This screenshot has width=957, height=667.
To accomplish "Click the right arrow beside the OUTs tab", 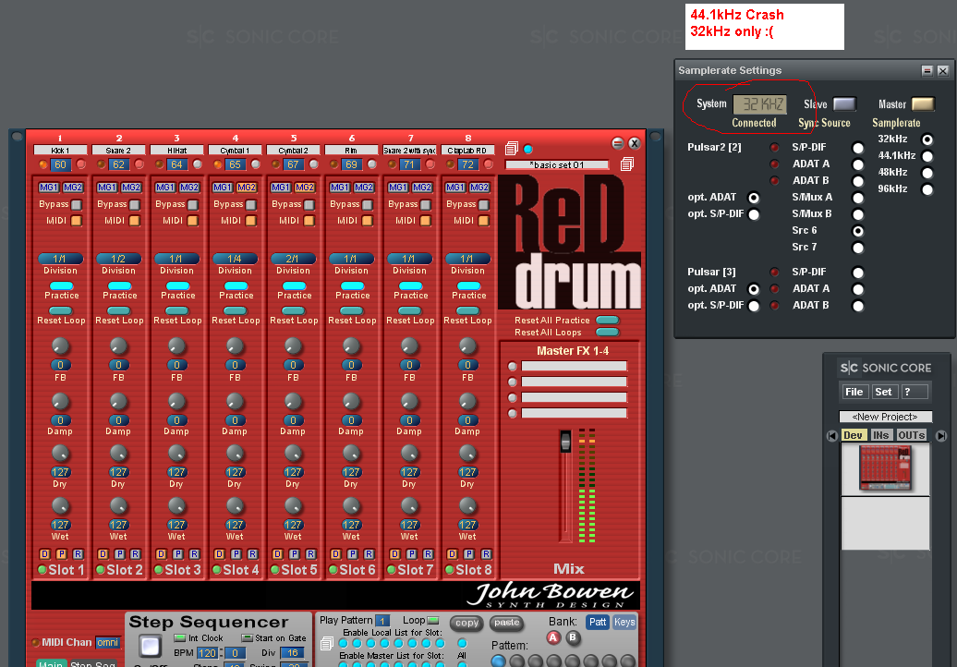I will (x=941, y=436).
